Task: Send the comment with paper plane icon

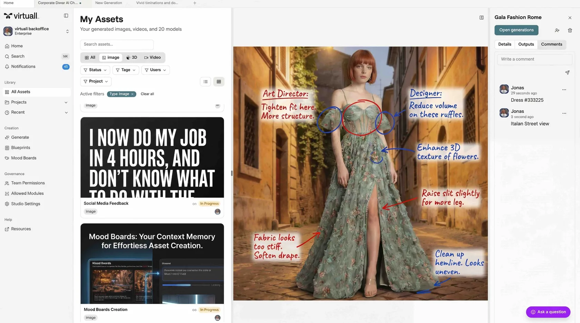Action: click(x=567, y=72)
